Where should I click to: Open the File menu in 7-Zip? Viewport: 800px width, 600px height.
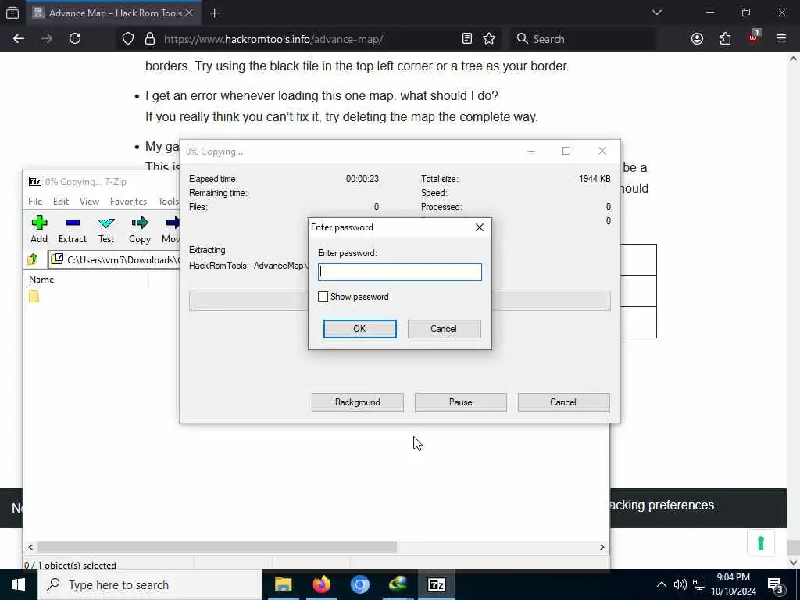35,202
